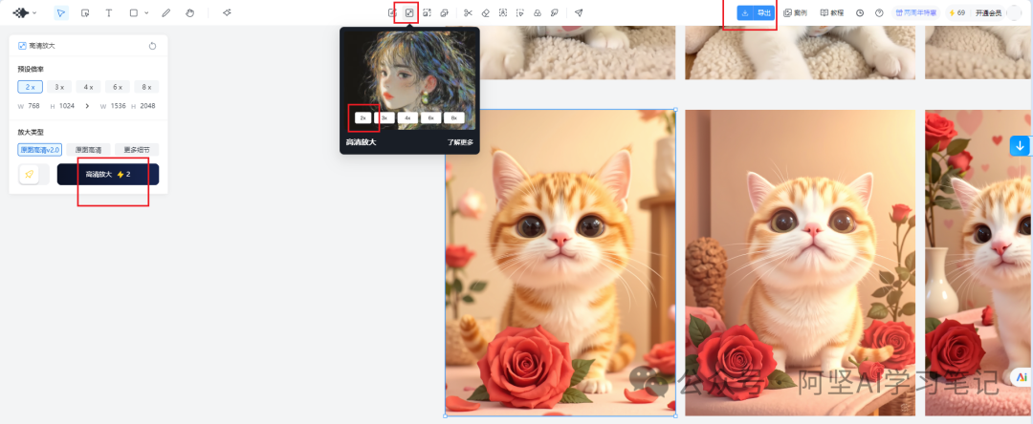Click the source height 1024 value
1033x424 pixels.
pos(67,106)
